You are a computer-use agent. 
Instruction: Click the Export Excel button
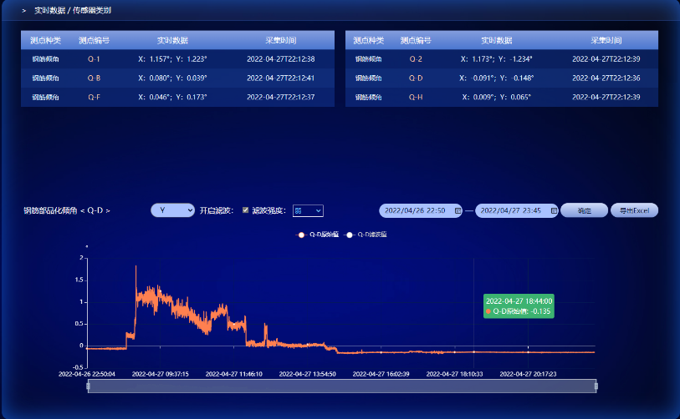coord(634,210)
